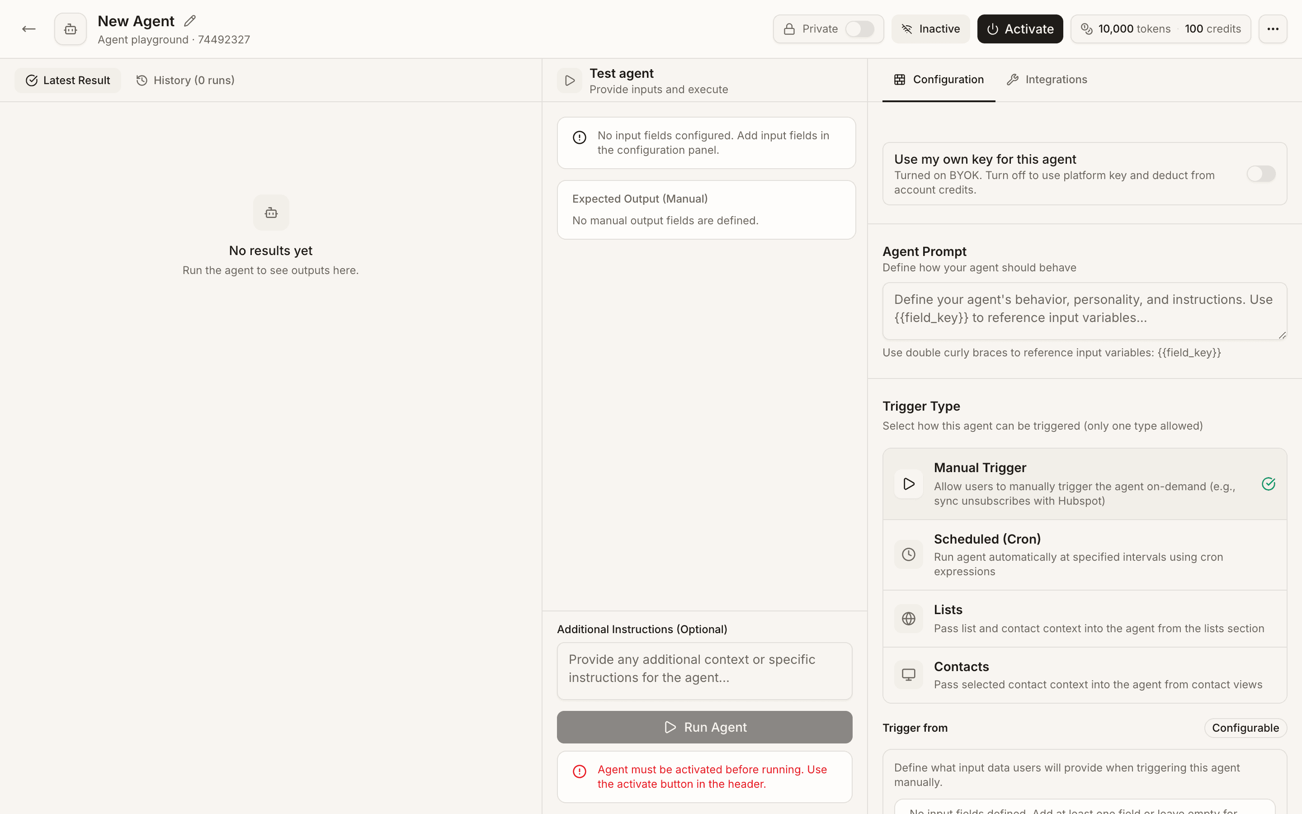Select the Scheduled (Cron) trigger type
The height and width of the screenshot is (814, 1302).
(x=1085, y=555)
